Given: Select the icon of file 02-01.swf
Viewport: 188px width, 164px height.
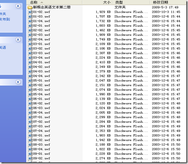Looking at the screenshot, I should pos(30,26).
